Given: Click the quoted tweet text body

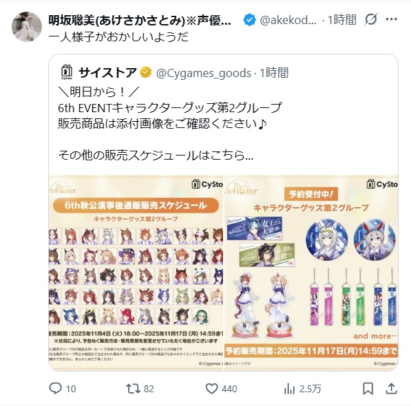Looking at the screenshot, I should pyautogui.click(x=170, y=124).
